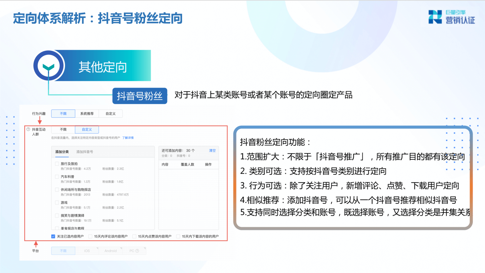Image resolution: width=485 pixels, height=273 pixels.
Task: Switch to the 添加分类 tab
Action: click(x=62, y=152)
